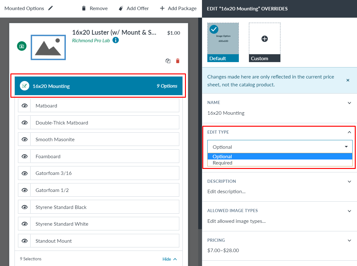Toggle the 16x20 Mounting checkbox
The height and width of the screenshot is (266, 357).
coord(25,86)
